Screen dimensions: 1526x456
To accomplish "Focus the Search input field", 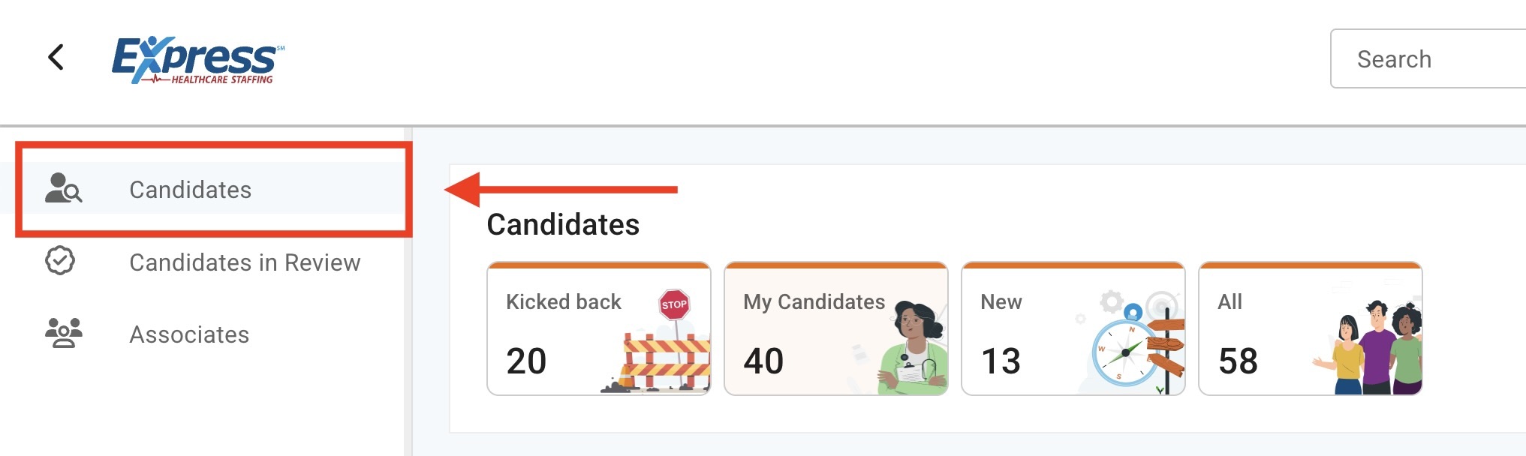I will (x=1426, y=59).
